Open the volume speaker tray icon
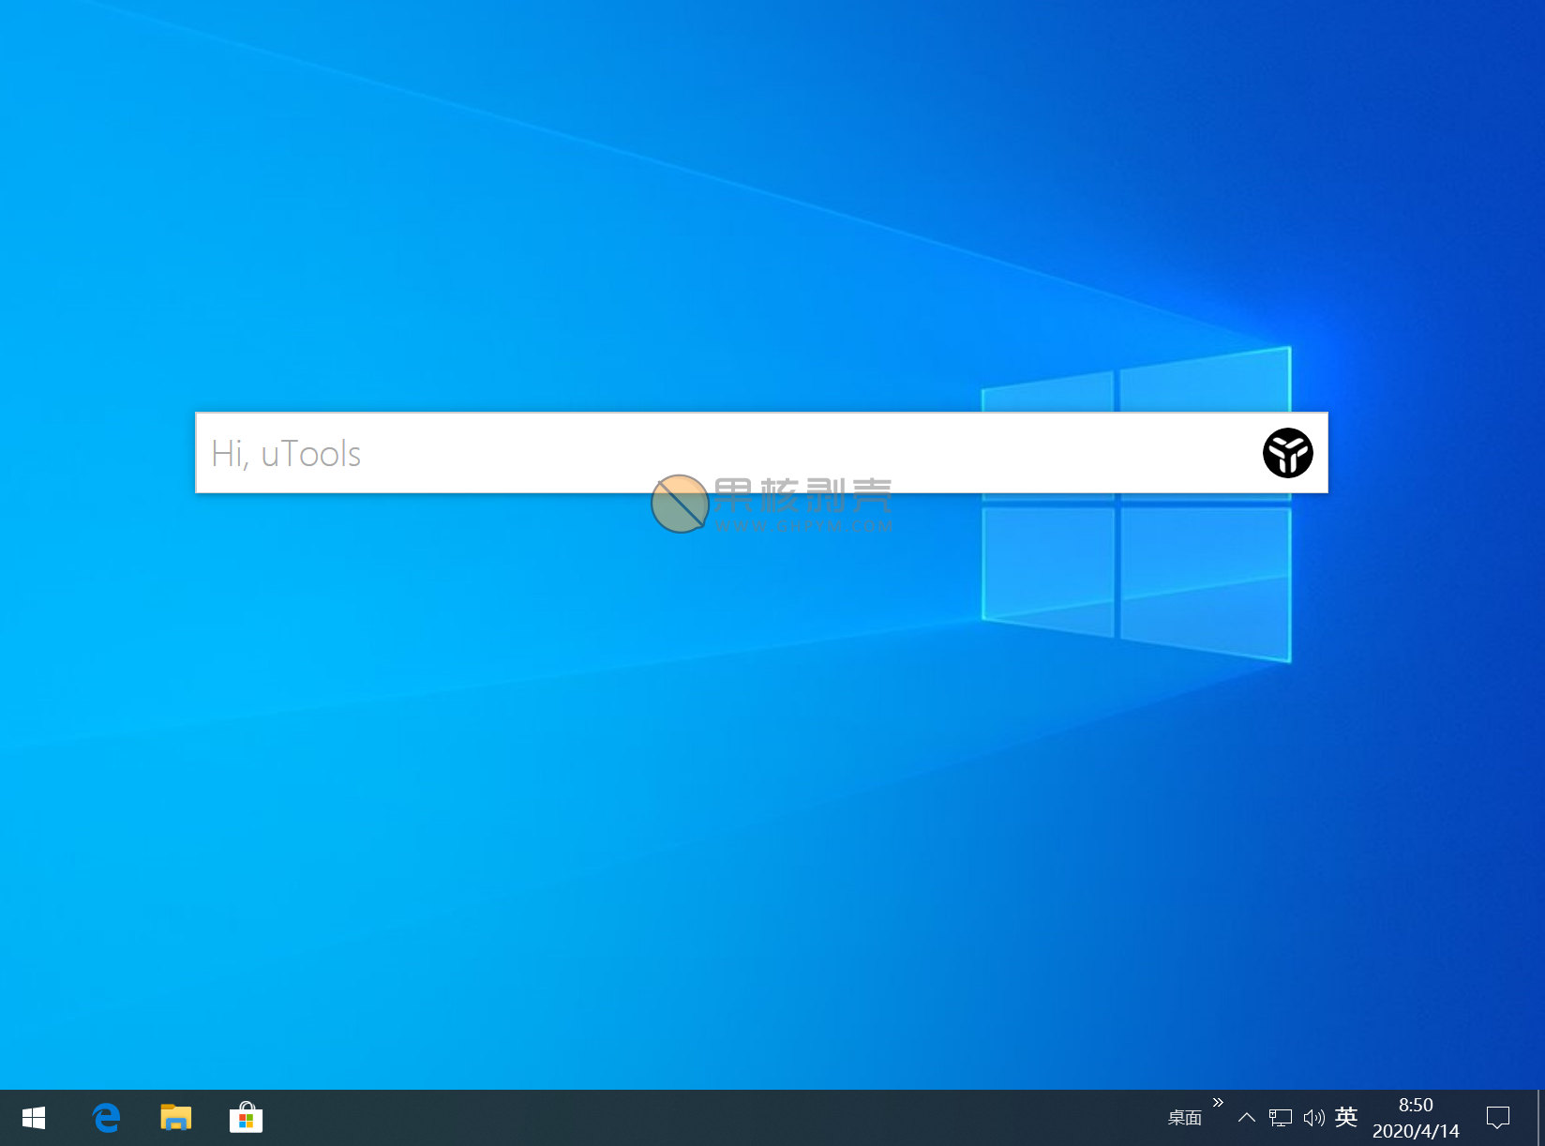 (1313, 1118)
